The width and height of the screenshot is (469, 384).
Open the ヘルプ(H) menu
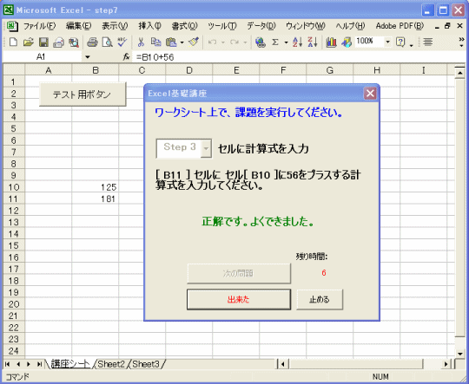point(350,26)
